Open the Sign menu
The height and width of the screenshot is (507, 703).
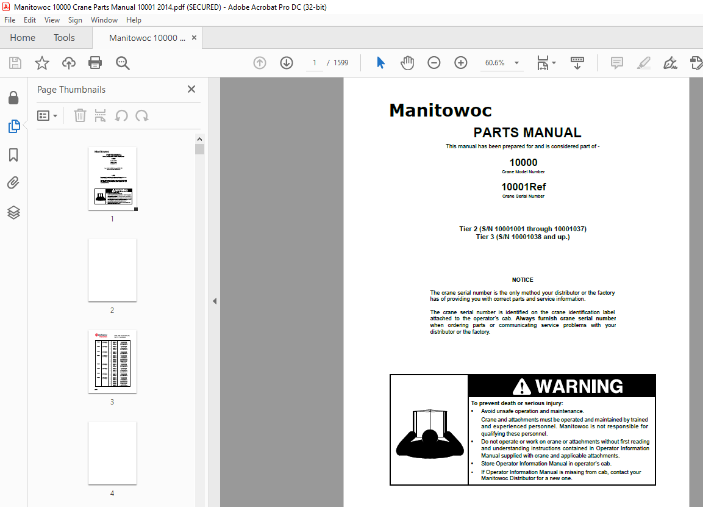[x=76, y=20]
